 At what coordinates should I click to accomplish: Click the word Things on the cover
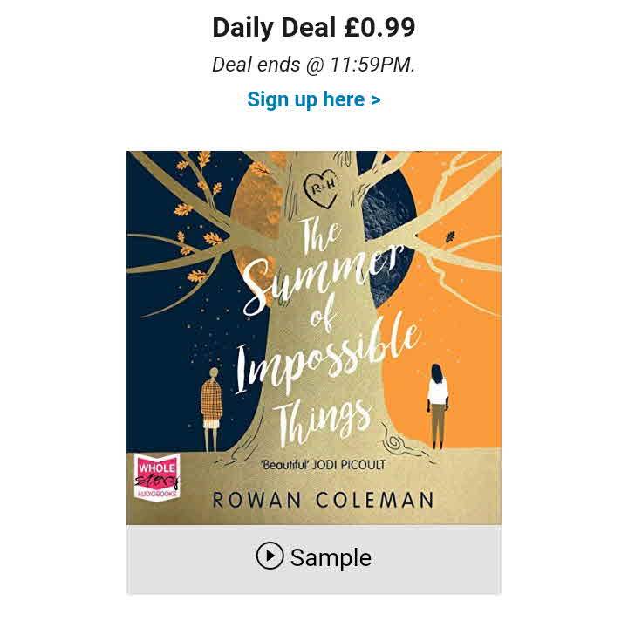323,419
